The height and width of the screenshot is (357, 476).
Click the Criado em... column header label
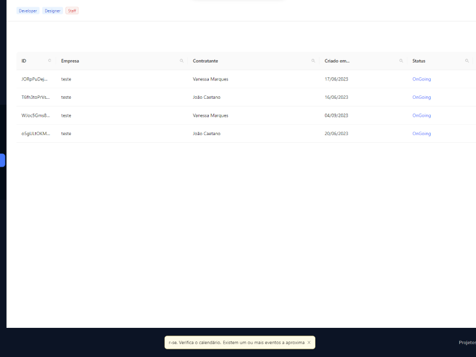(x=337, y=61)
